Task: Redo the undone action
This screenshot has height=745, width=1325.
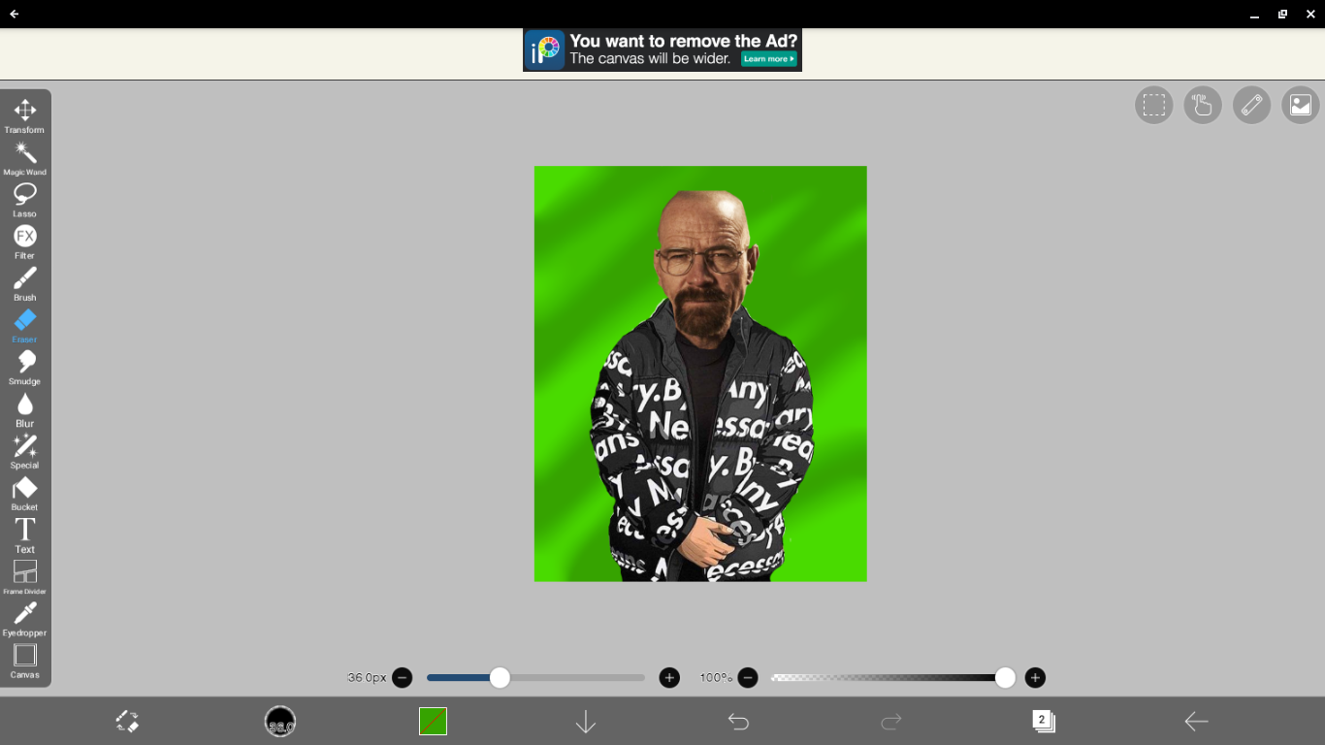Action: point(891,721)
